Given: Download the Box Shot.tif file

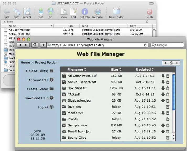Looking at the screenshot, I should point(163,88).
